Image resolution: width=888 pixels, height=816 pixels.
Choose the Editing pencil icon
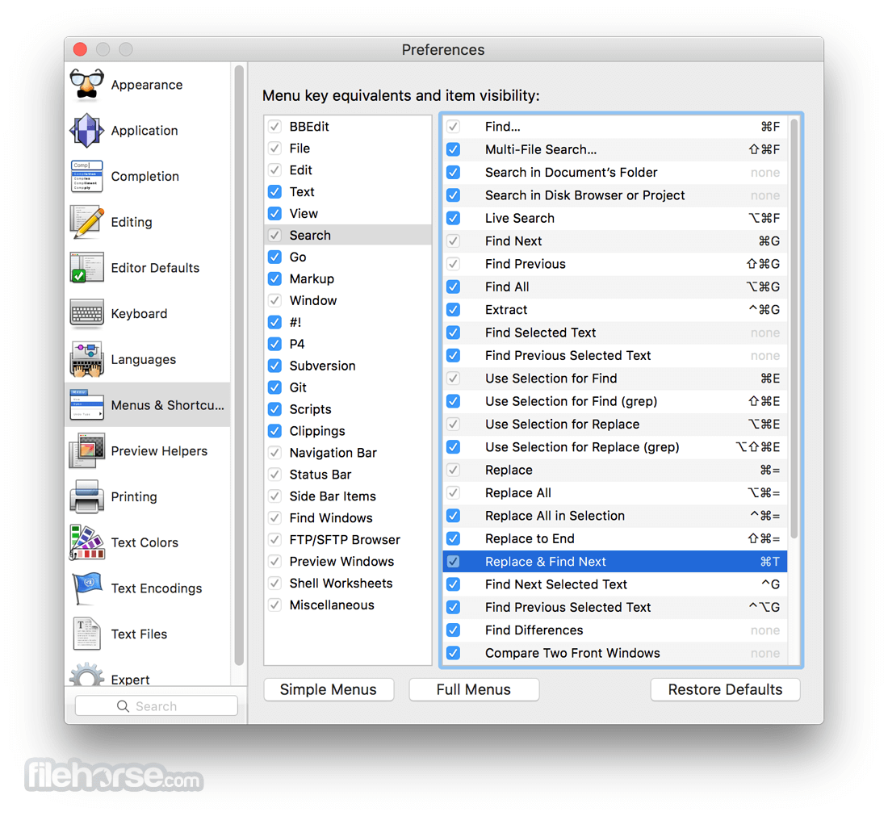coord(86,222)
